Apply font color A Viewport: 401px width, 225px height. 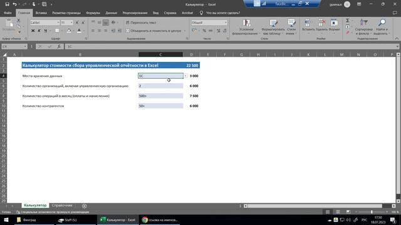[x=80, y=31]
